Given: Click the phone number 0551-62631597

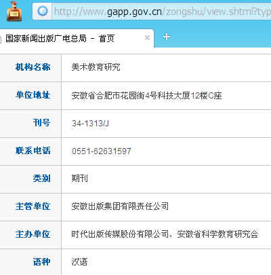Looking at the screenshot, I should pos(102,151).
